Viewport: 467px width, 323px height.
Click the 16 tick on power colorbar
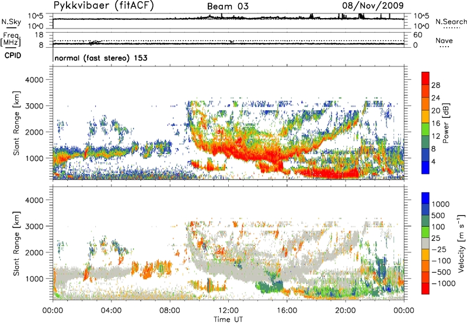click(x=435, y=124)
